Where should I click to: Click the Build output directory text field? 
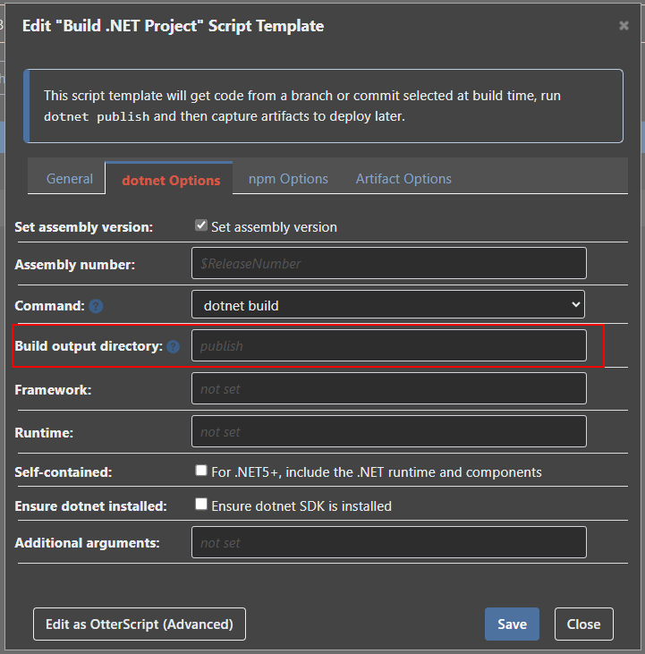click(388, 346)
